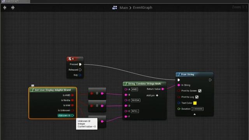Click the Print to Screen boolean pin
Image resolution: width=249 pixels, height=140 pixels.
click(x=179, y=91)
